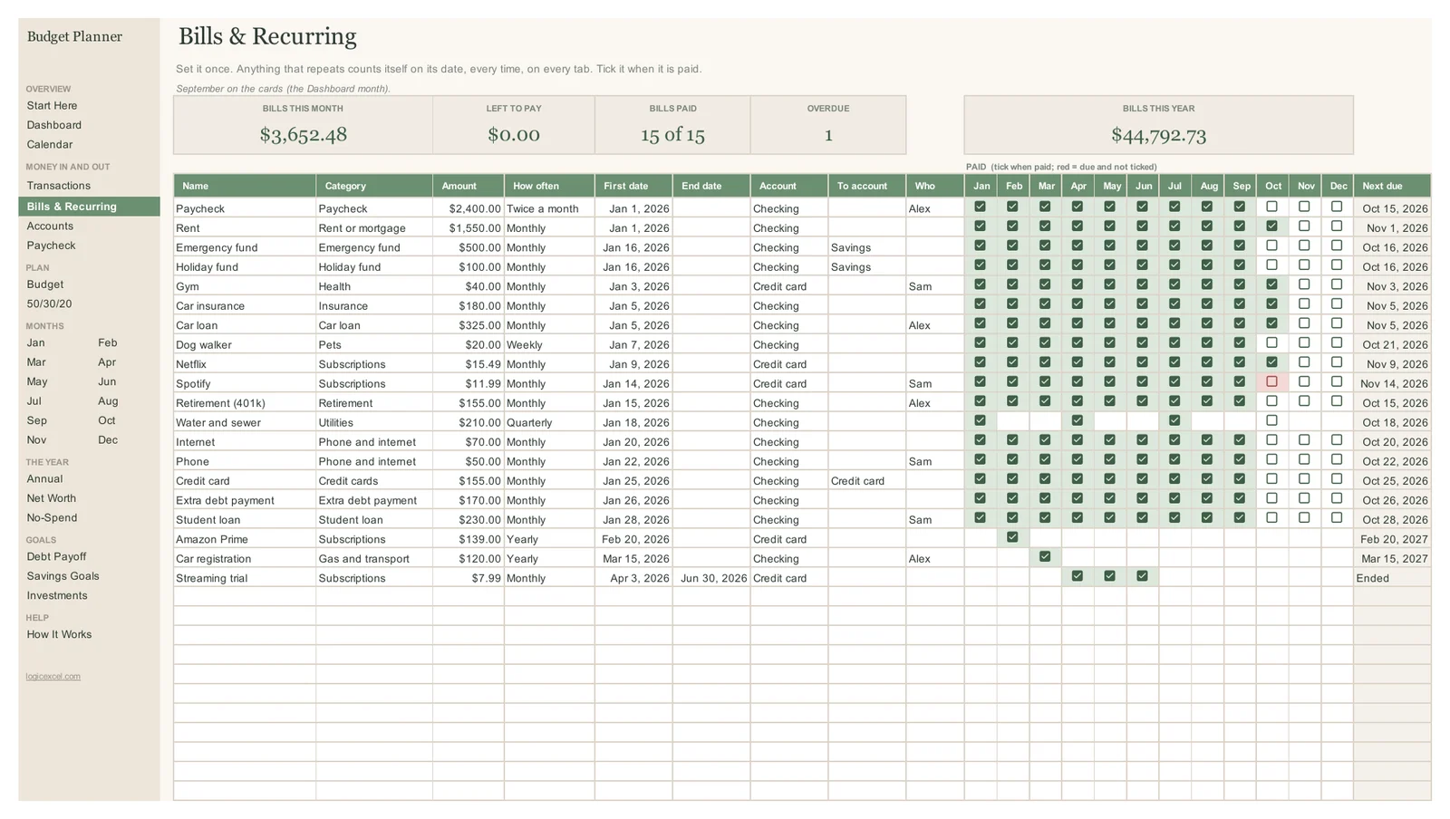Select the 'Gas and transport' category cell
This screenshot has height=819, width=1450.
(x=374, y=559)
